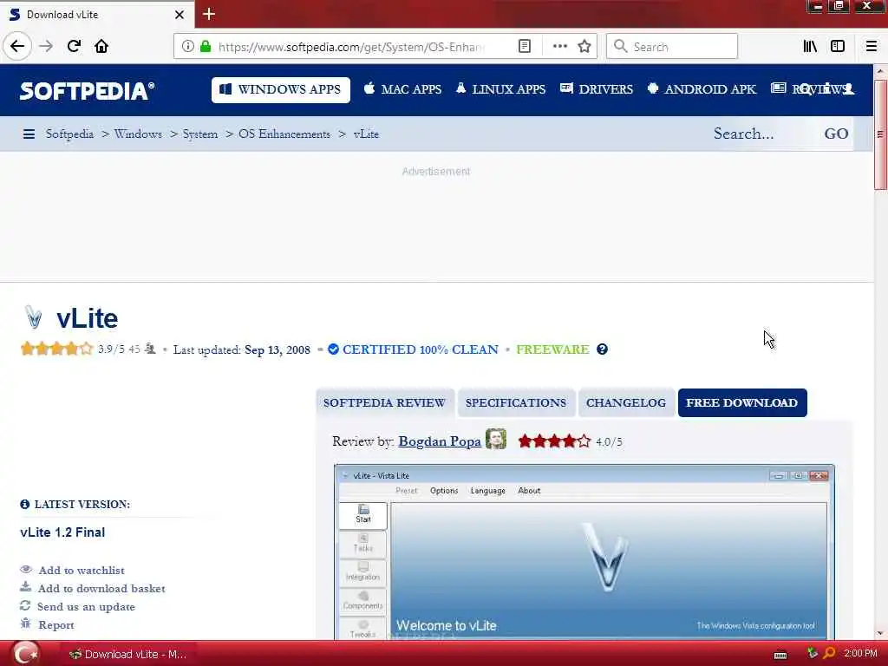Click the keyboard icon in system tray
The image size is (888, 666).
(780, 656)
